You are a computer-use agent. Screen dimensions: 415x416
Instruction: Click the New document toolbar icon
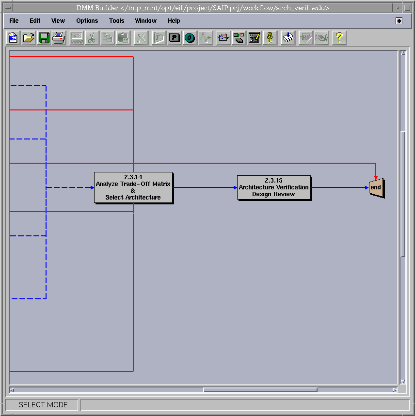13,38
